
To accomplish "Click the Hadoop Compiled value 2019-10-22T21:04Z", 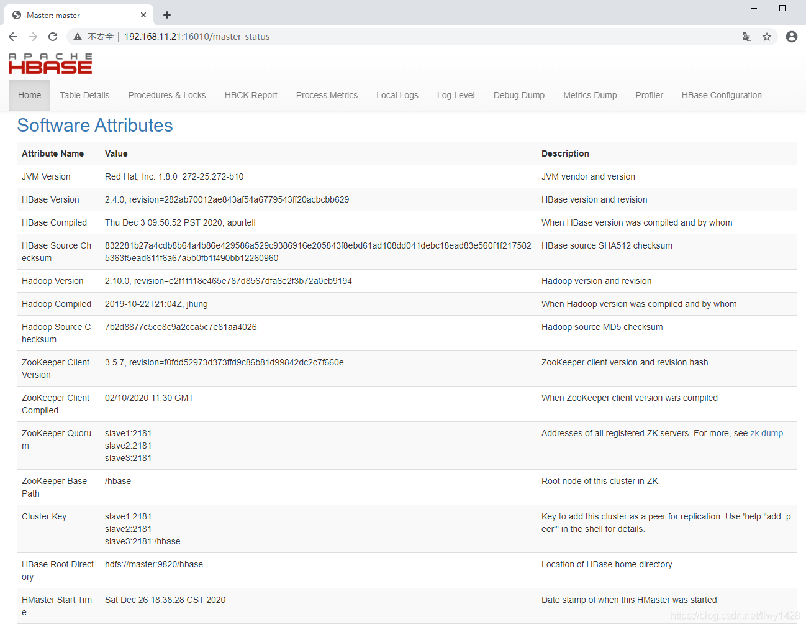I will (x=156, y=304).
